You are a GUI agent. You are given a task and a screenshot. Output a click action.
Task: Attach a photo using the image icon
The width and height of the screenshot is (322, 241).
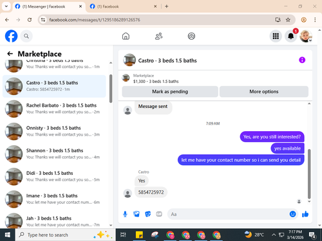coord(137,214)
